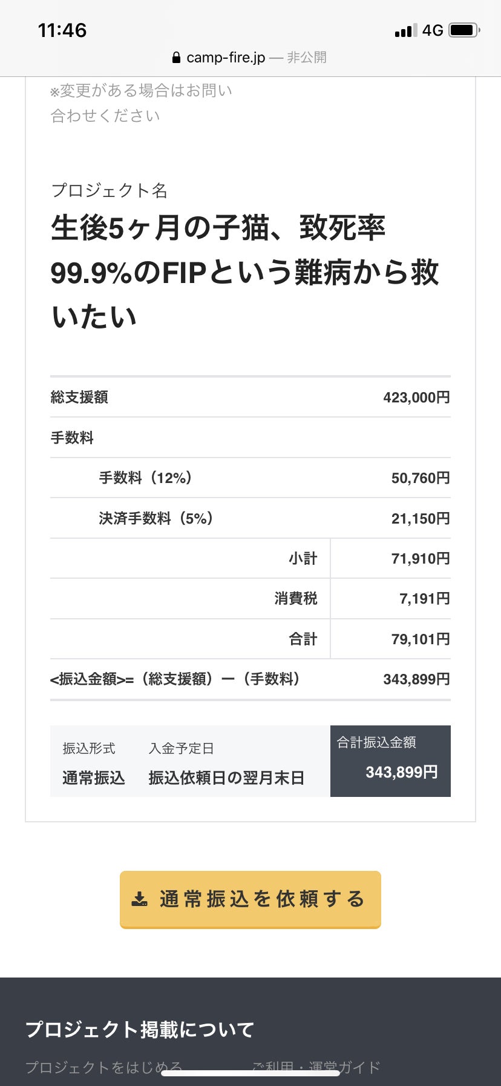
Task: Tap the 決済手数料（5%）row label
Action: (156, 519)
